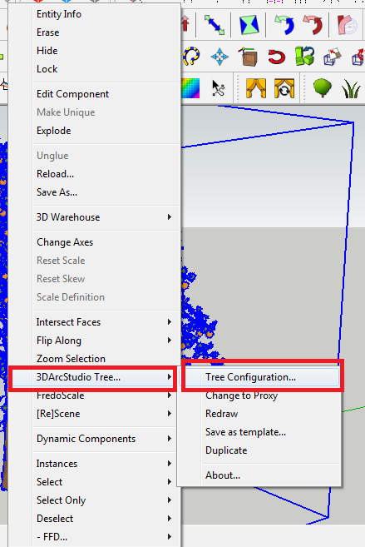Select Edit Component menu entry
Screen dimensions: 365x547
(106, 94)
